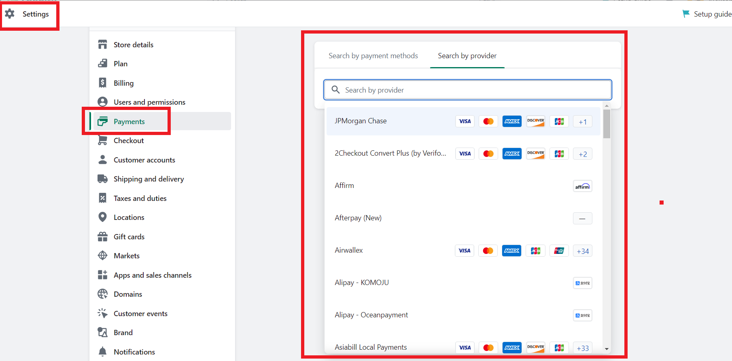
Task: Click the Setup guide flag icon
Action: click(686, 14)
